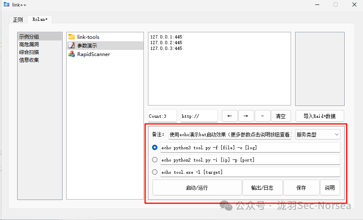363x220 pixels.
Task: Open the 服务类型 dropdown
Action: (318, 135)
